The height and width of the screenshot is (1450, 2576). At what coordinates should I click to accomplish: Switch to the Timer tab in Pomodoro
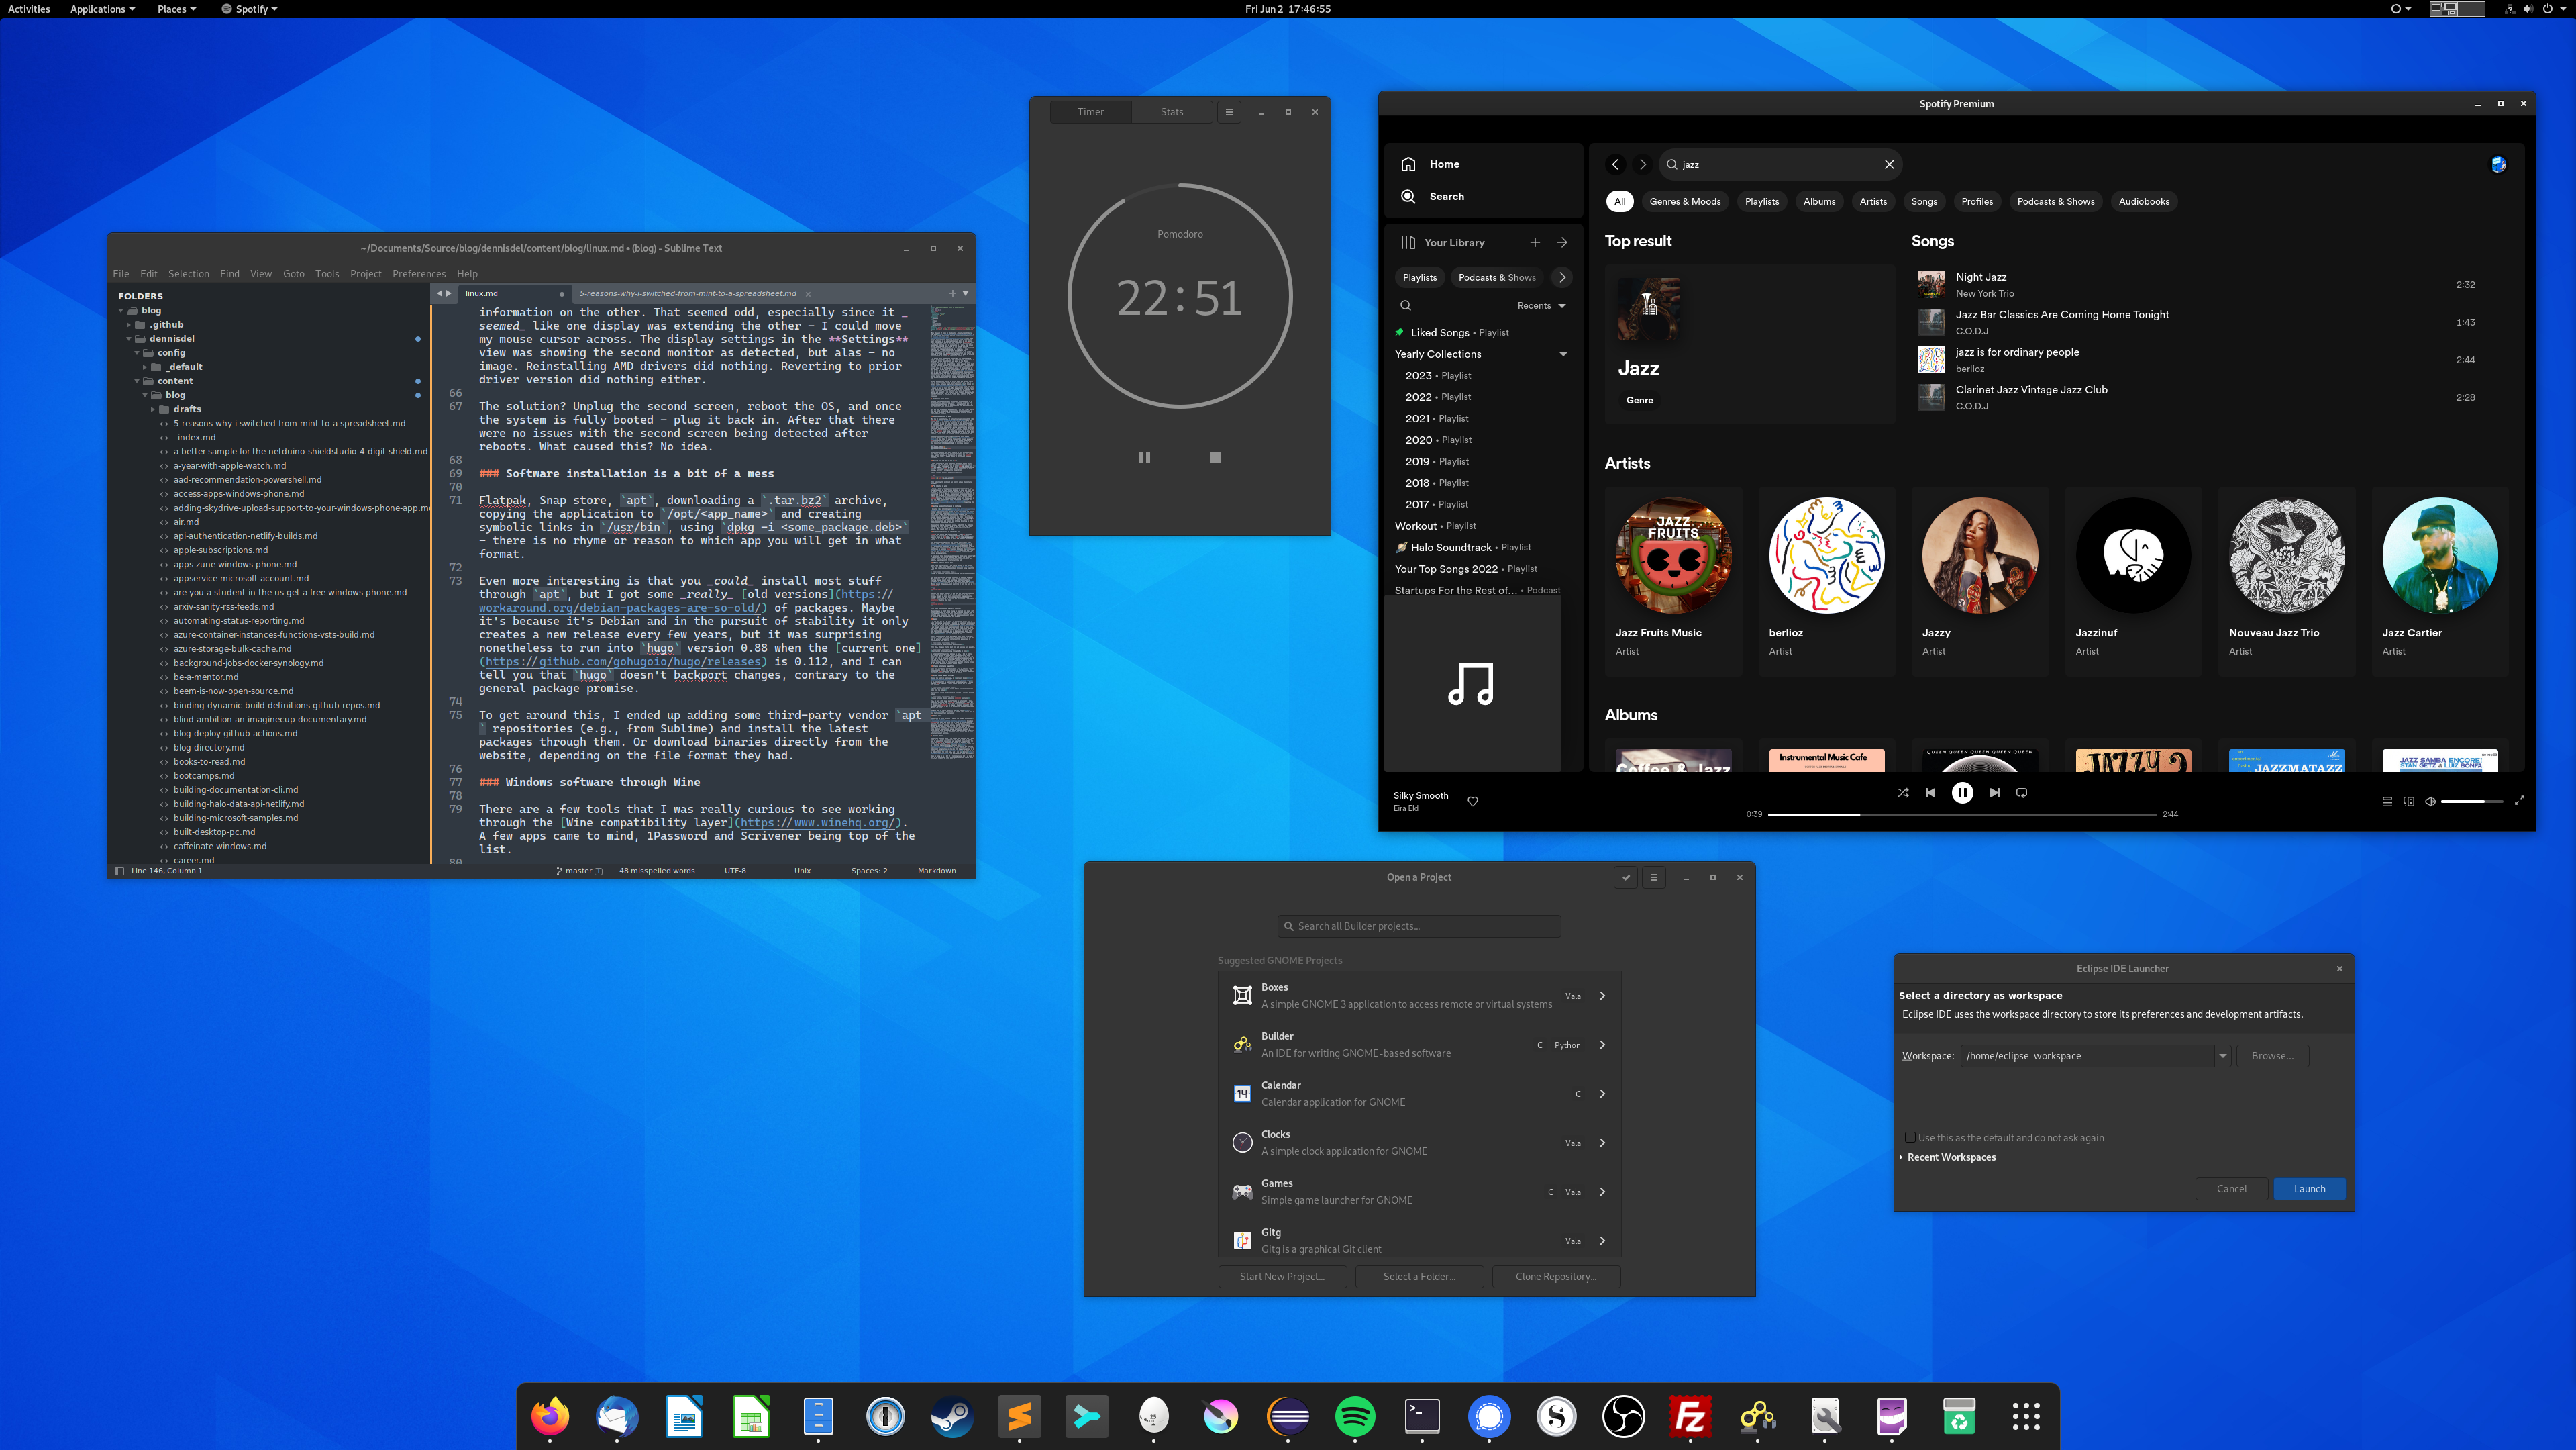1091,112
